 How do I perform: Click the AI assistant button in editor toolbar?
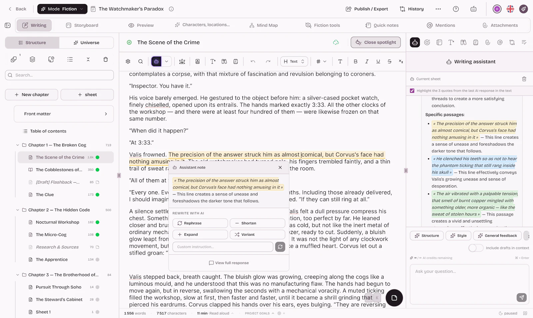pyautogui.click(x=156, y=61)
